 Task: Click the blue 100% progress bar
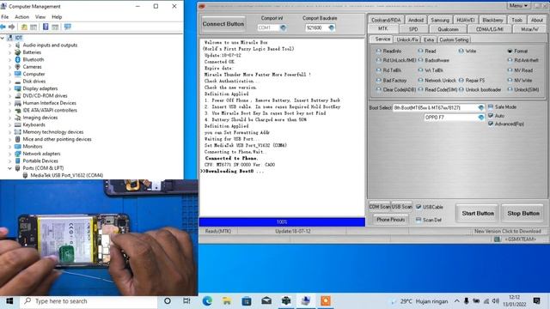282,221
